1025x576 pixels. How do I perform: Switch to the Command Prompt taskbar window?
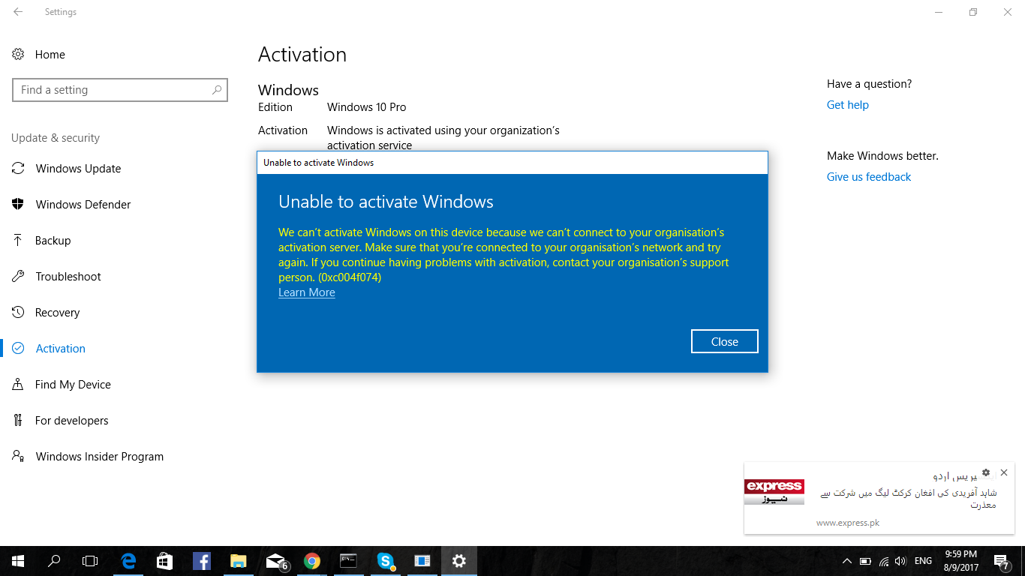349,561
